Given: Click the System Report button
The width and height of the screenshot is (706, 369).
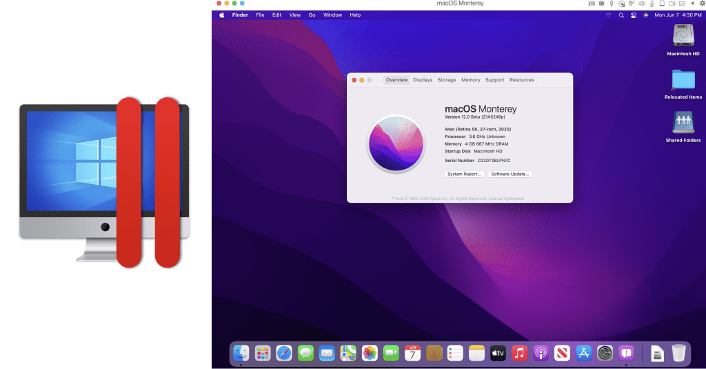Looking at the screenshot, I should pyautogui.click(x=464, y=174).
